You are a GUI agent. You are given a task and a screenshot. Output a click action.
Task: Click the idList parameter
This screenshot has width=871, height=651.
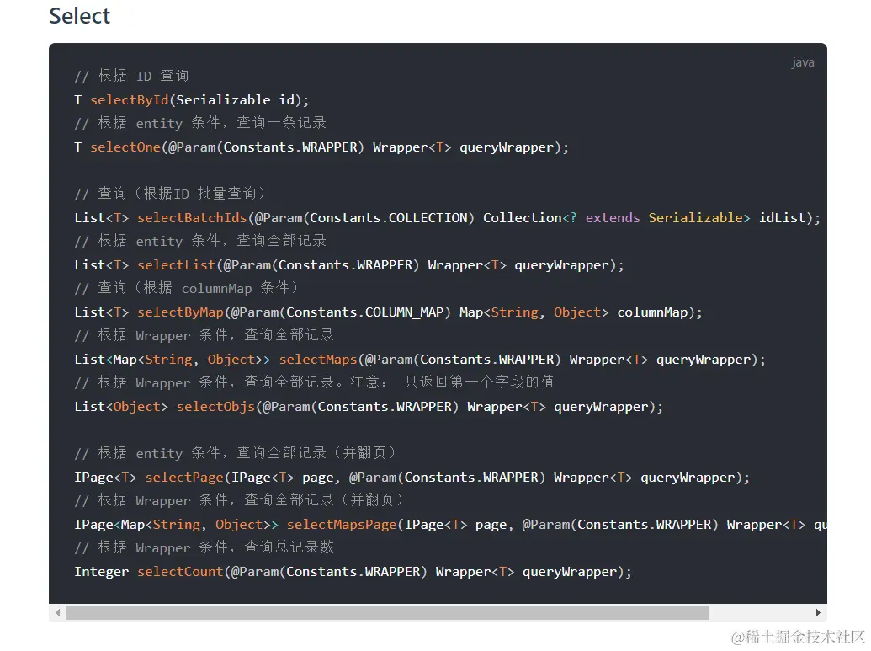(x=782, y=218)
